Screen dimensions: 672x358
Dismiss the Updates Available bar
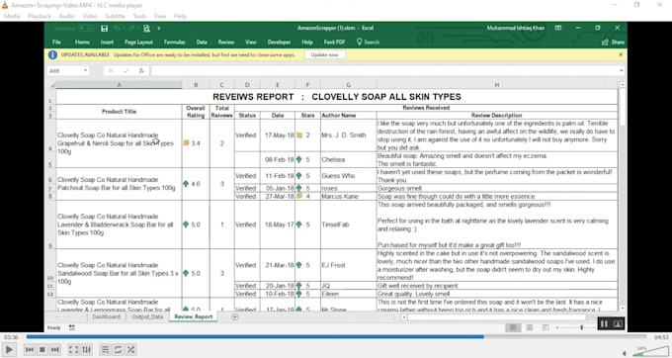coord(621,54)
